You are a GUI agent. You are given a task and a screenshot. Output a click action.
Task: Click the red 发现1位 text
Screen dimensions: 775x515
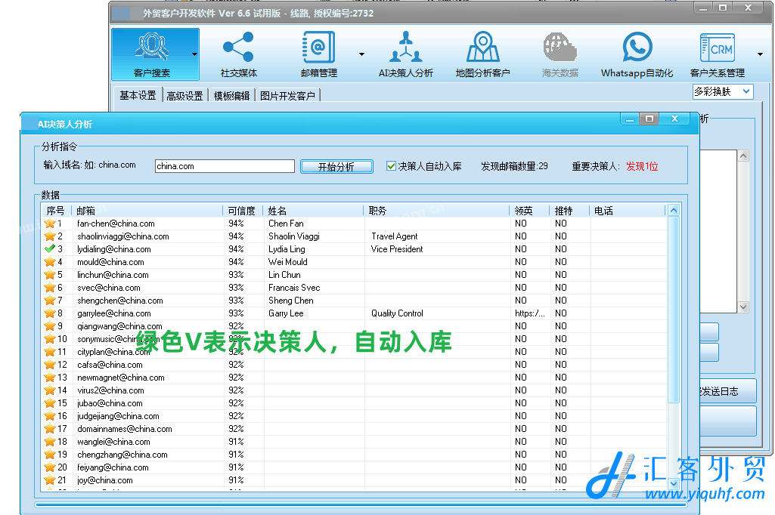pyautogui.click(x=642, y=166)
